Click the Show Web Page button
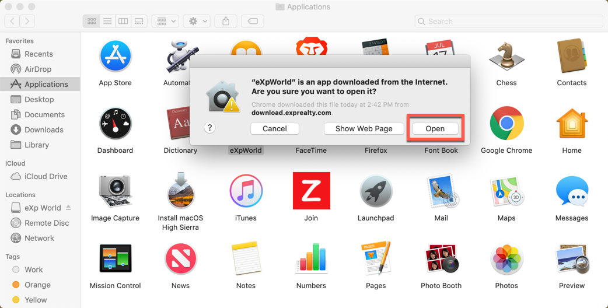 tap(364, 128)
